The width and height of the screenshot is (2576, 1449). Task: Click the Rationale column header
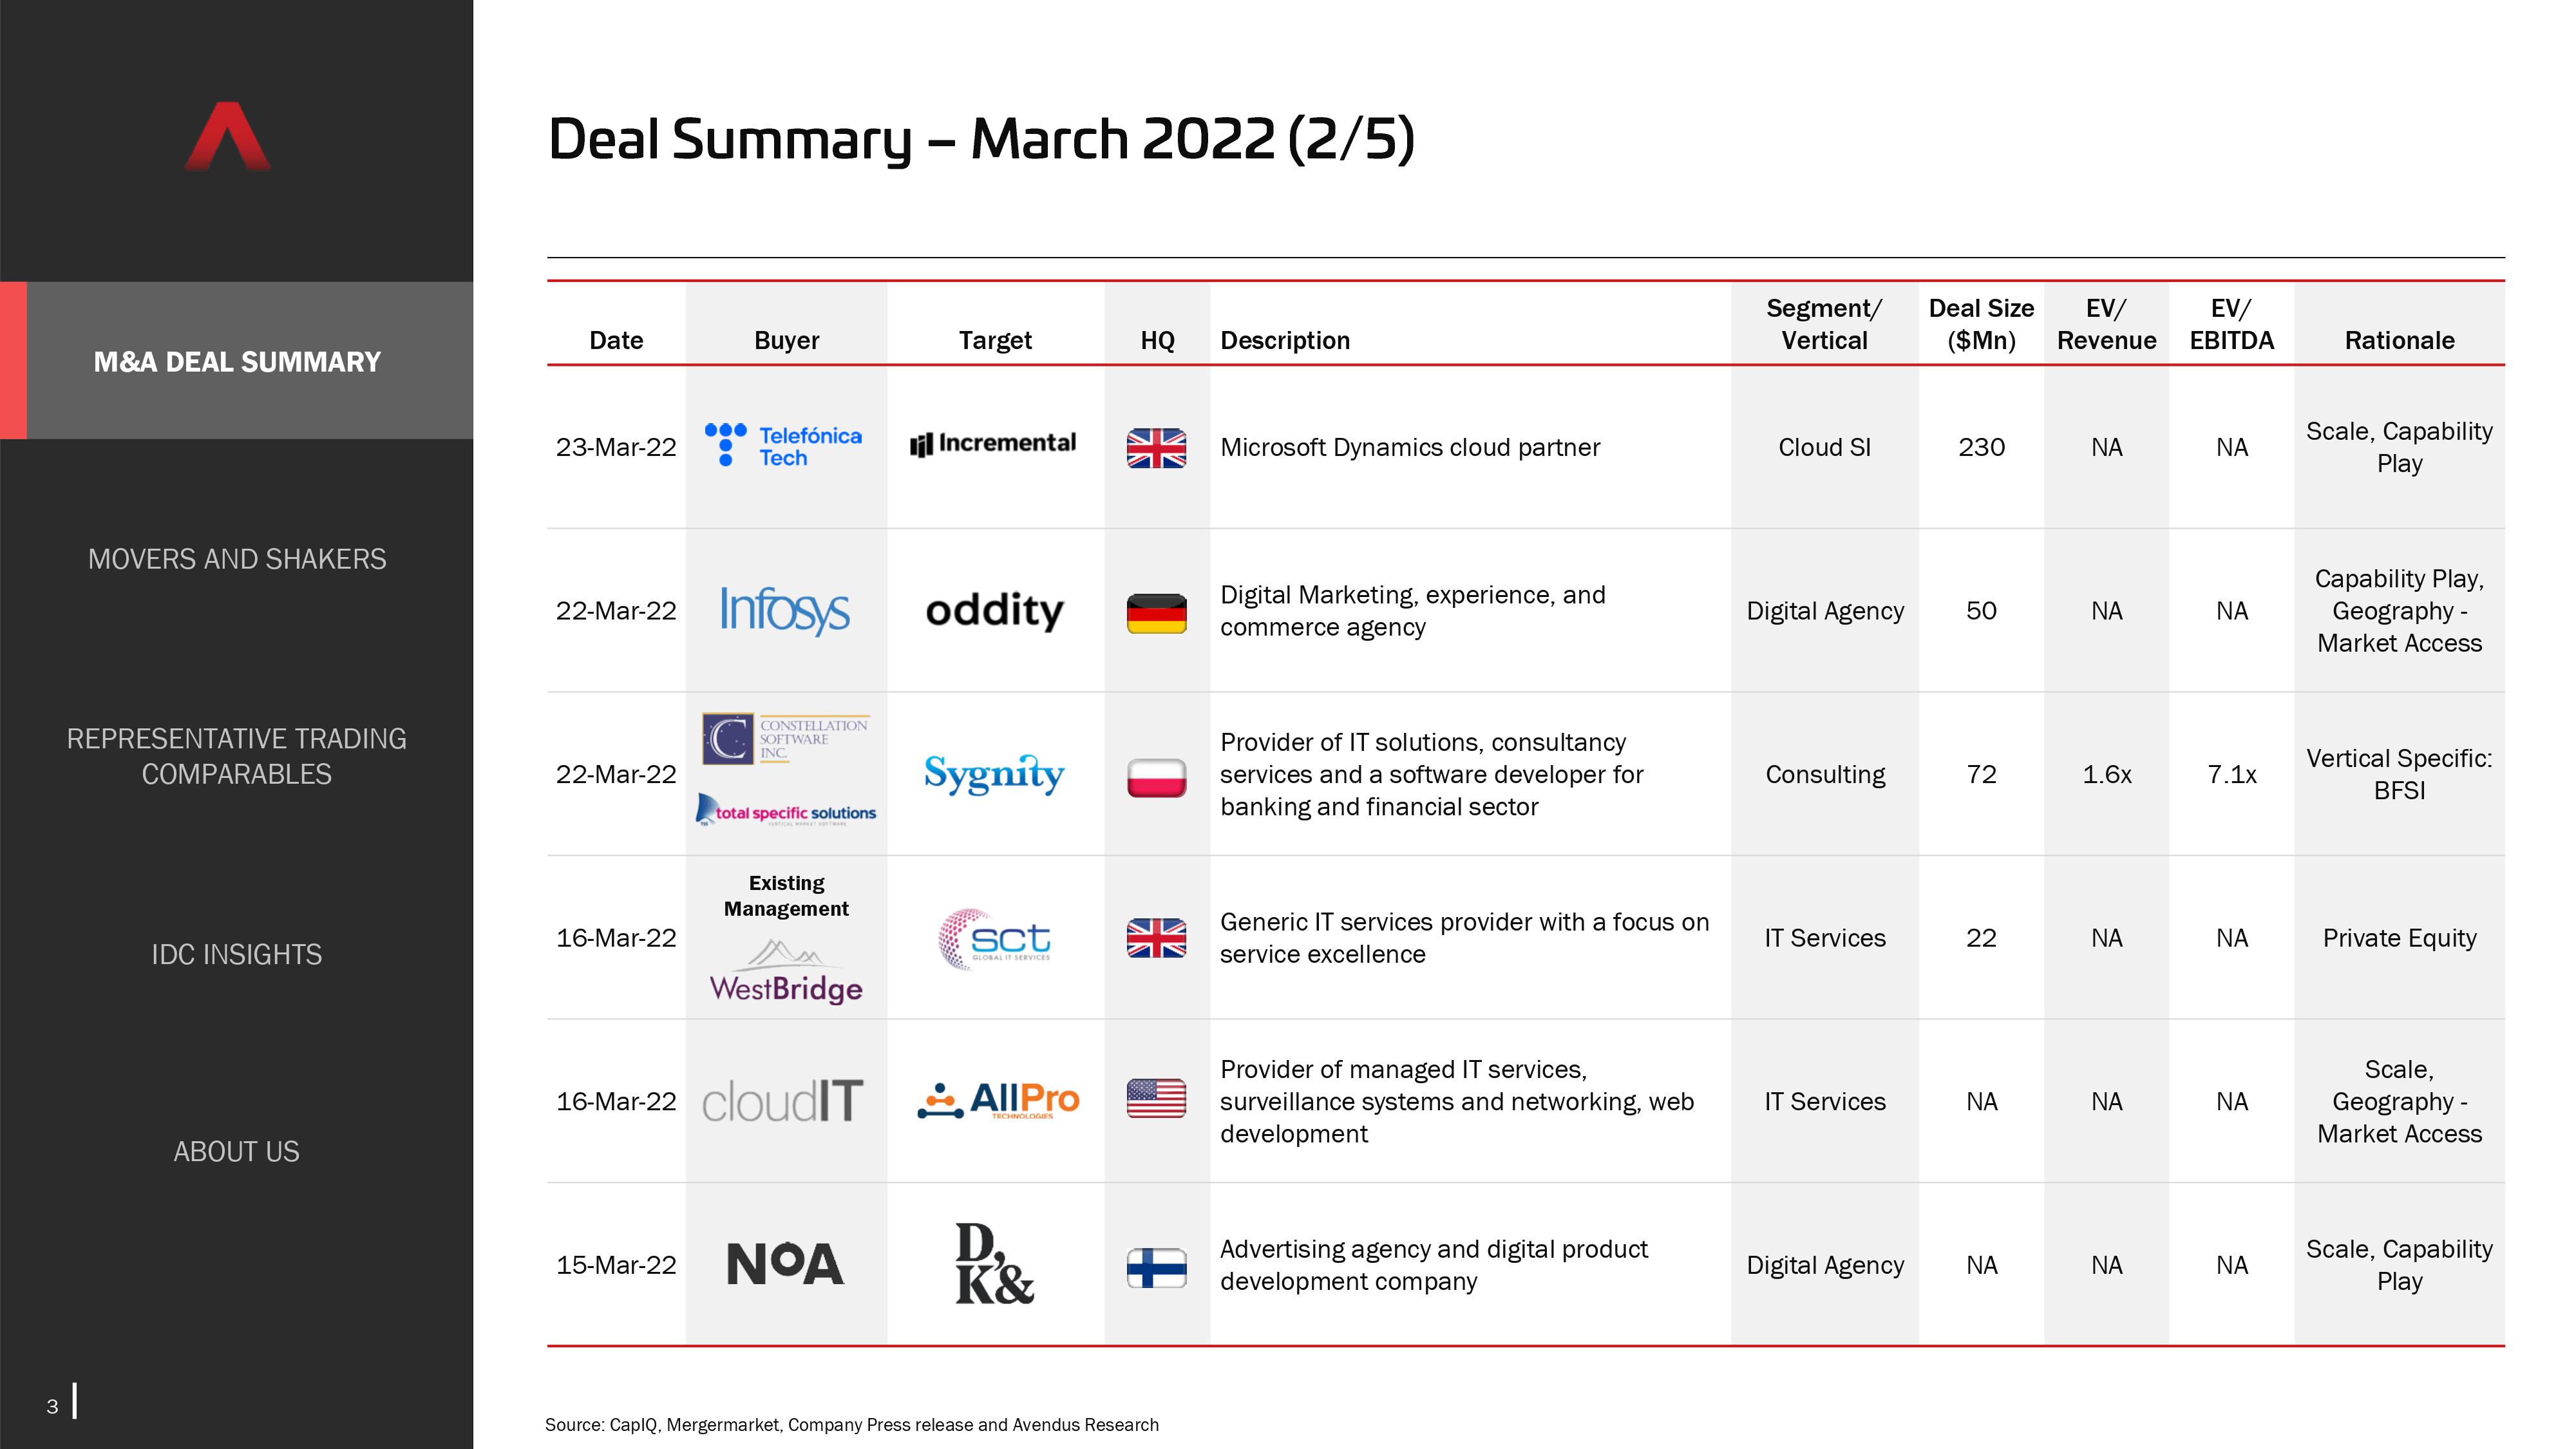pos(2399,340)
